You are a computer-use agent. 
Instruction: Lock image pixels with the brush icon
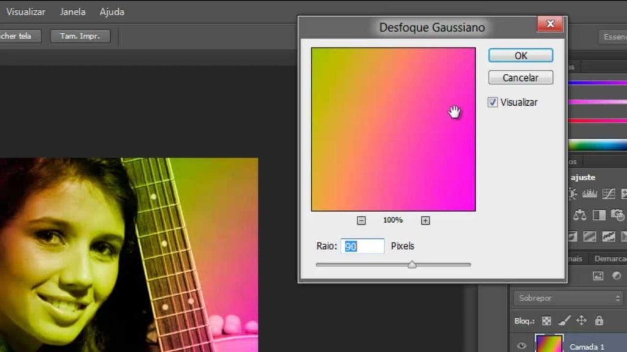(564, 321)
